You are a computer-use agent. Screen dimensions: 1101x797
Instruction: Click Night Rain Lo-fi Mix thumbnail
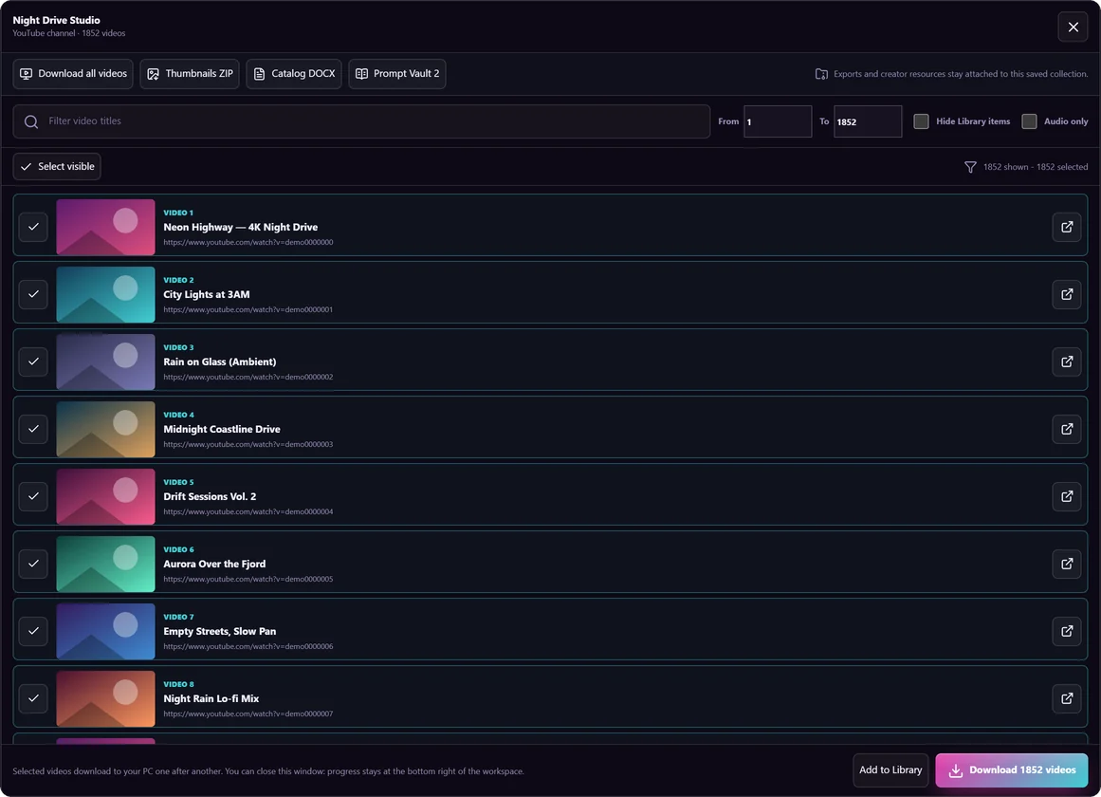pyautogui.click(x=105, y=698)
